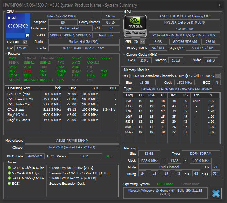Click the Secure Boot status label
227x203 pixels.
(190, 184)
